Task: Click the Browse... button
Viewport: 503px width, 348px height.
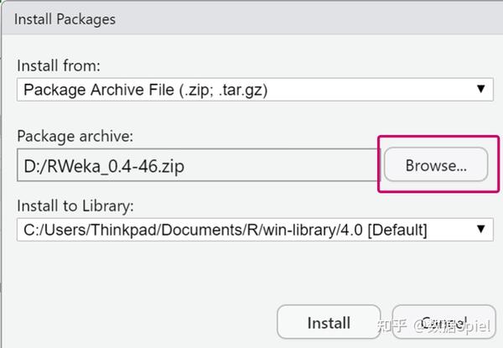Action: pyautogui.click(x=436, y=166)
